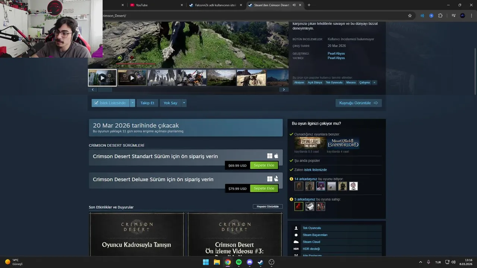Show hidden system tray icons chevron
Viewport: 477px width, 268px height.
[x=420, y=262]
